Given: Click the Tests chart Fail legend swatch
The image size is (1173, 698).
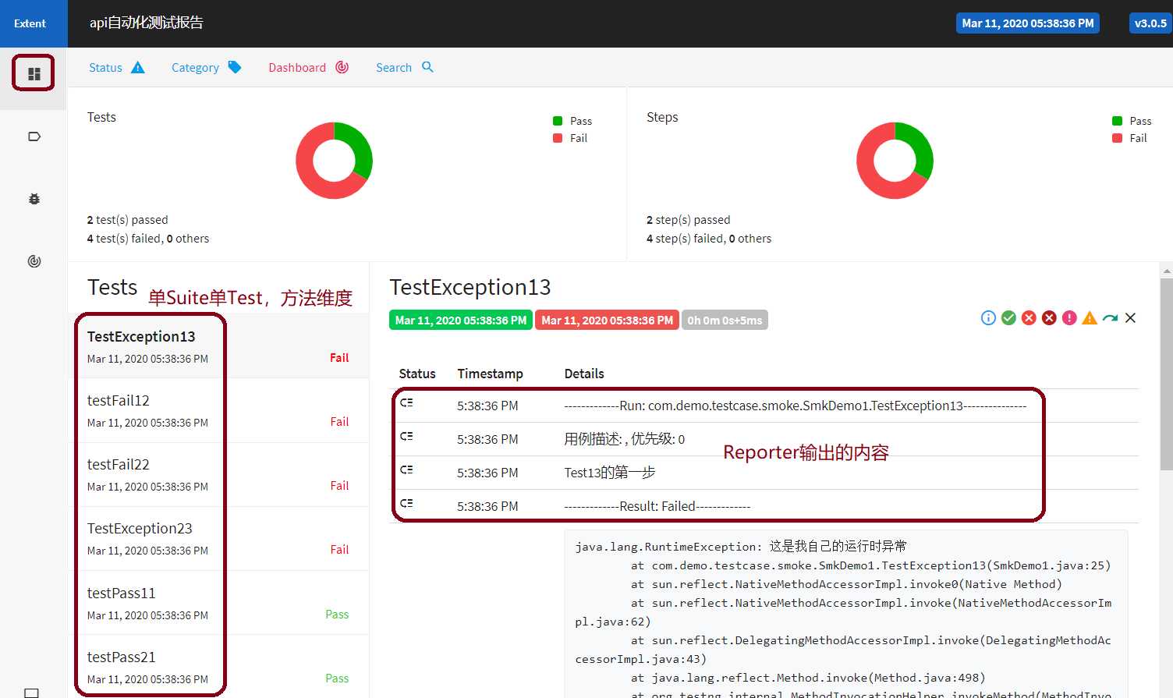Looking at the screenshot, I should click(558, 138).
